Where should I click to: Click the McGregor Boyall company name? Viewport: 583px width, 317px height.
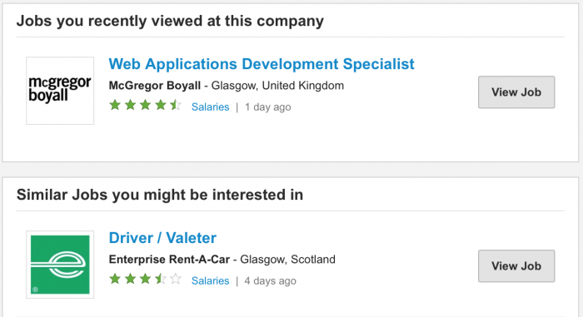[x=155, y=86]
